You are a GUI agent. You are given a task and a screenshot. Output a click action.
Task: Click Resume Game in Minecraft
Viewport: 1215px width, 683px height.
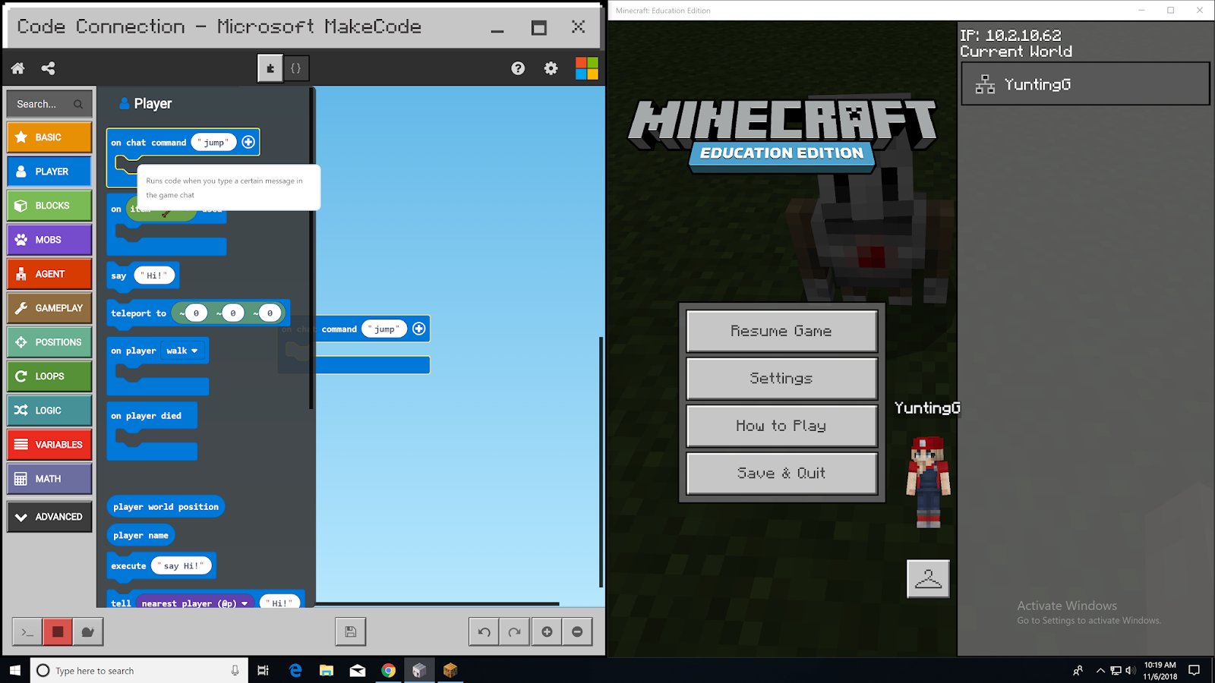(x=781, y=331)
